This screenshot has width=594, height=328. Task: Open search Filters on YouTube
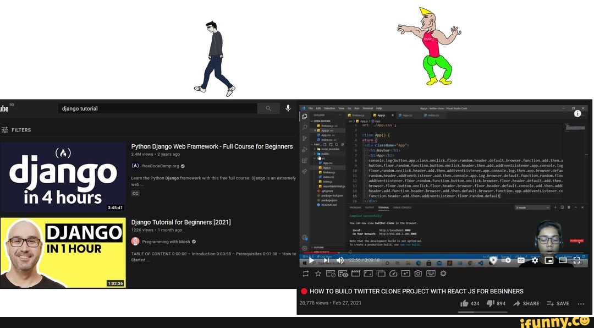(x=16, y=130)
